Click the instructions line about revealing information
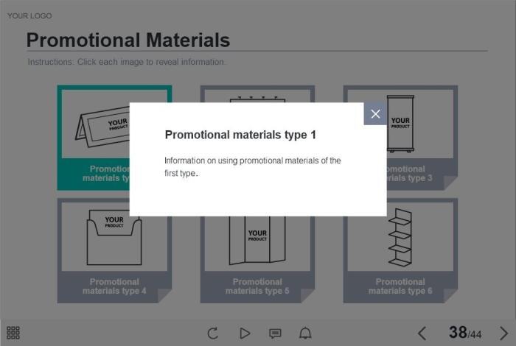Viewport: 516px width, 346px height. 127,62
